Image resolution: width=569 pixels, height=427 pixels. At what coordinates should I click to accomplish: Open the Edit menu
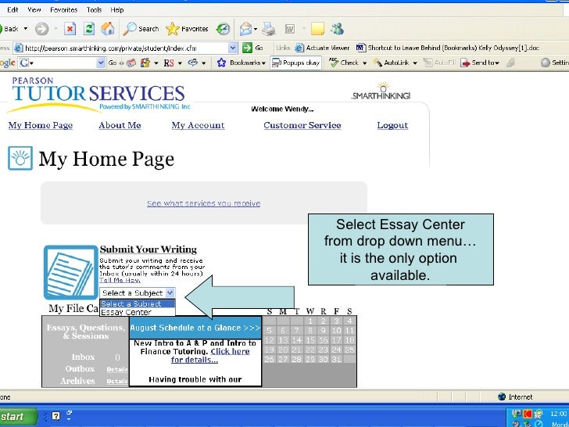coord(13,10)
